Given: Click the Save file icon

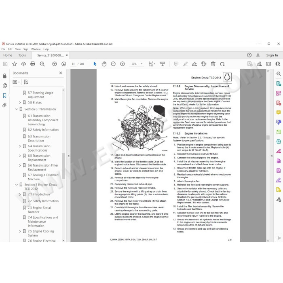Looking at the screenshot, I should [x=5, y=64].
